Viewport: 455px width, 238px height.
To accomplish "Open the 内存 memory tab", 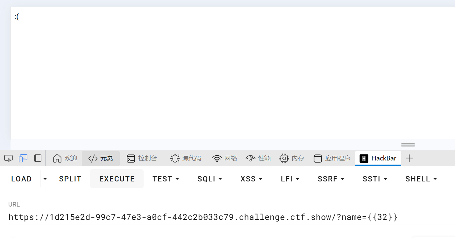I will 292,158.
